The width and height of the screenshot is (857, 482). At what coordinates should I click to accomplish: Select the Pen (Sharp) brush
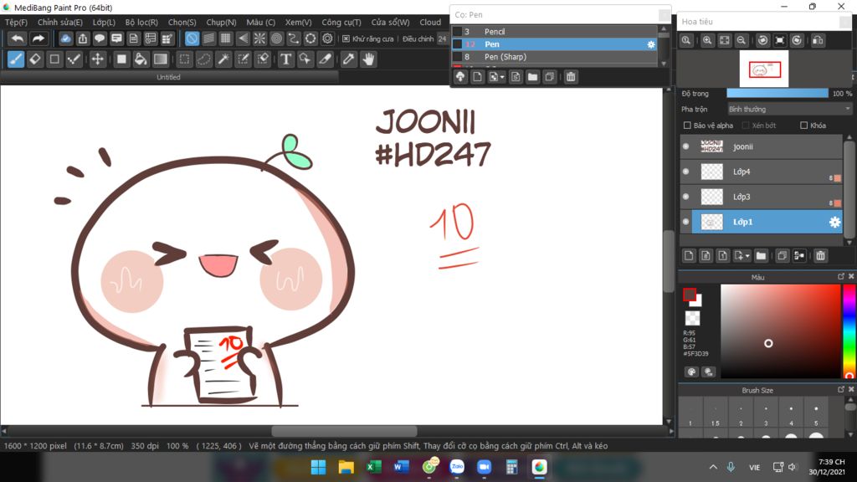coord(554,57)
